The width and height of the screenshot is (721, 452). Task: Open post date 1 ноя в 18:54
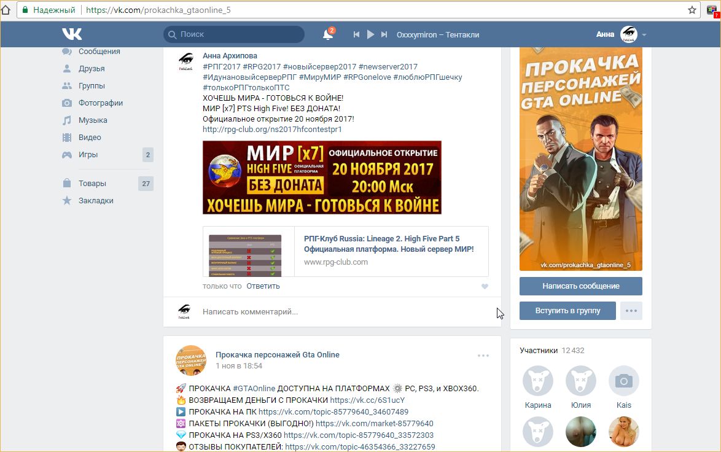[239, 366]
